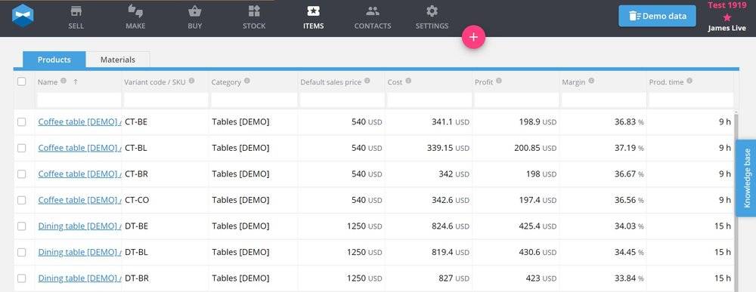Show info for Default sales price column
Image resolution: width=756 pixels, height=292 pixels.
tap(367, 81)
